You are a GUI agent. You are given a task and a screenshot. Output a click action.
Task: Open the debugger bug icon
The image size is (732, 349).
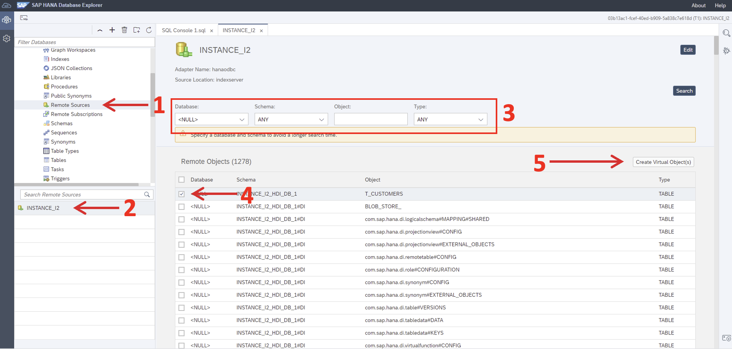726,50
